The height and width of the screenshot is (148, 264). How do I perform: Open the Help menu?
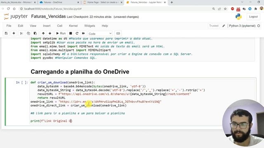[x=105, y=26]
